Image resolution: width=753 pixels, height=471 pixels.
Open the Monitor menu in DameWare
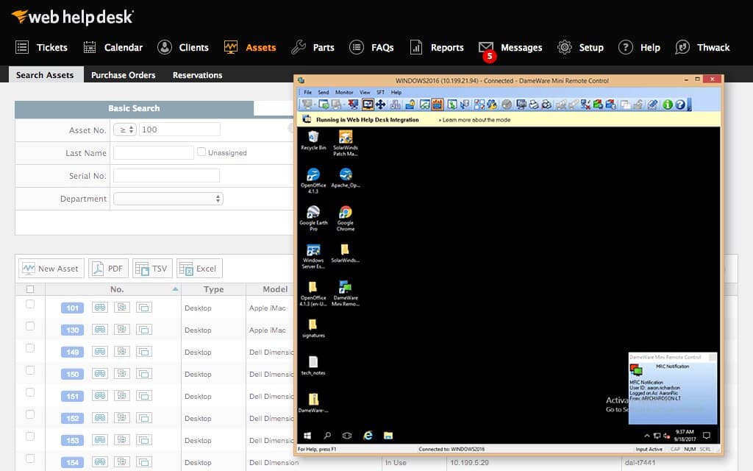coord(343,92)
